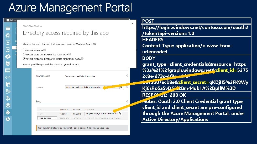Select the Single Sign-On radio option

click(x=24, y=50)
